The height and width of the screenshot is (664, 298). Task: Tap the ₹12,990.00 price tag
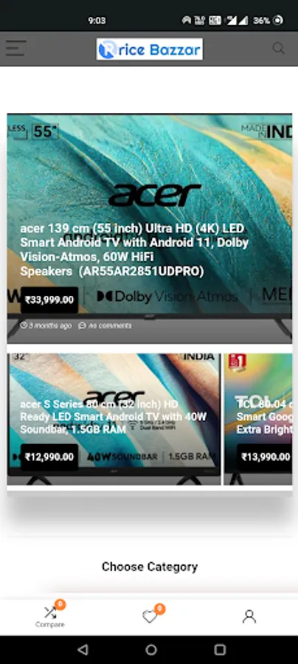pos(49,457)
